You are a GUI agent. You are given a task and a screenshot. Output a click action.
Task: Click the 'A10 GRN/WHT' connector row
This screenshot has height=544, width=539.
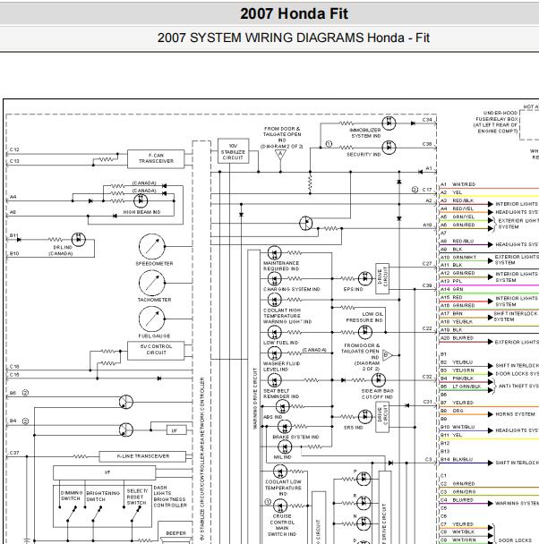pos(490,258)
